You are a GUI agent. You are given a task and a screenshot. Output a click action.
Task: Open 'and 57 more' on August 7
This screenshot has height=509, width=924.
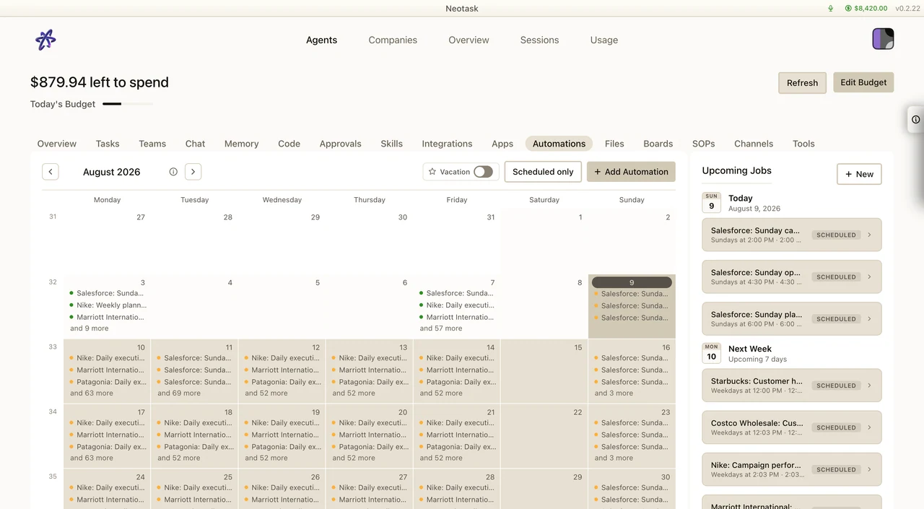click(441, 329)
